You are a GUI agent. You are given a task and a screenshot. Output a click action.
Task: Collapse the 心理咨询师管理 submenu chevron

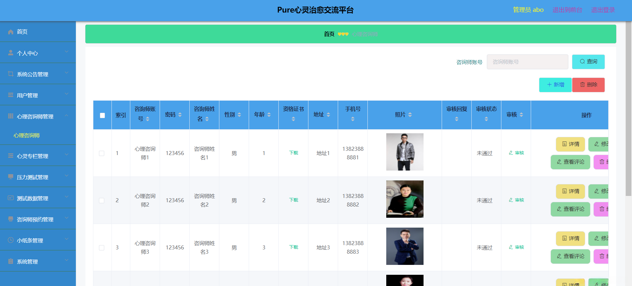coord(67,115)
